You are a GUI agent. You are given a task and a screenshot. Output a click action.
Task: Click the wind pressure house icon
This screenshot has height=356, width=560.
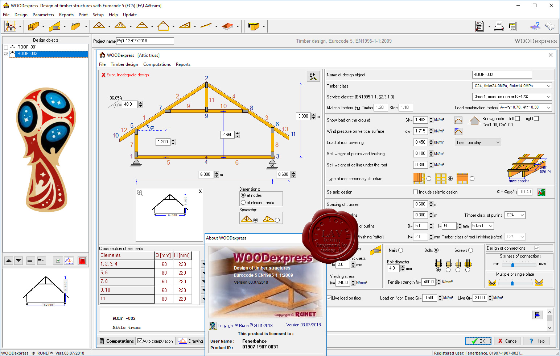(458, 131)
